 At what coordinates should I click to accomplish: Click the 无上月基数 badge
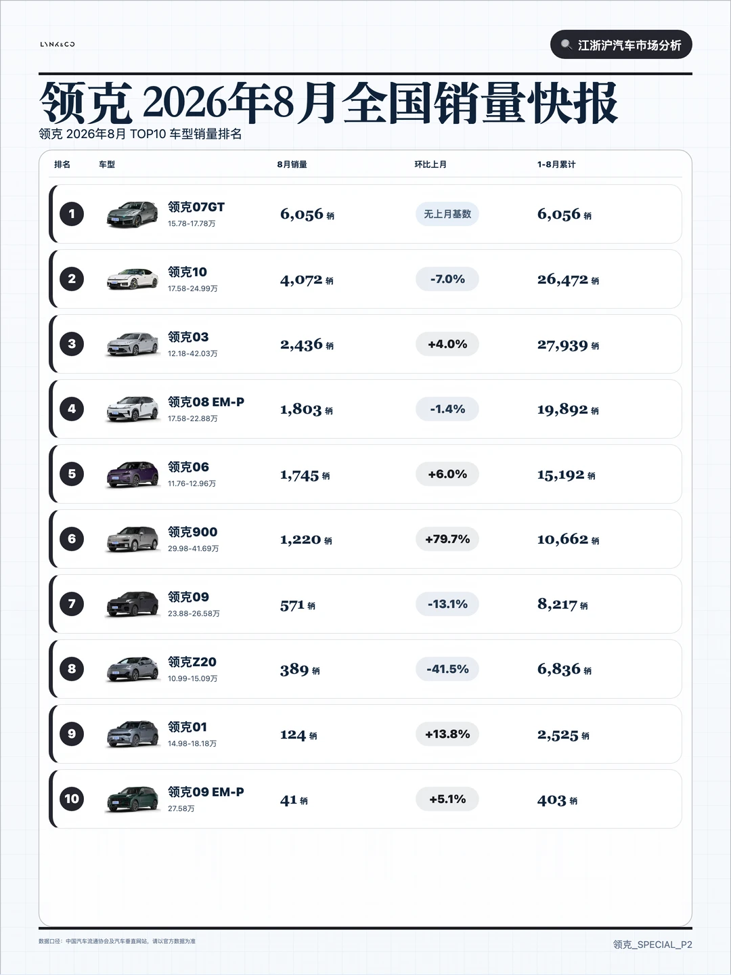[x=447, y=214]
